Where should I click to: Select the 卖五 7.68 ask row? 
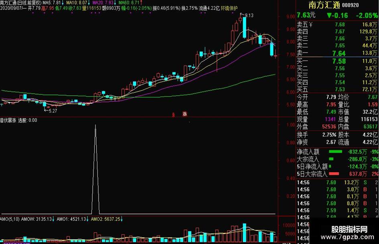pyautogui.click(x=337, y=25)
